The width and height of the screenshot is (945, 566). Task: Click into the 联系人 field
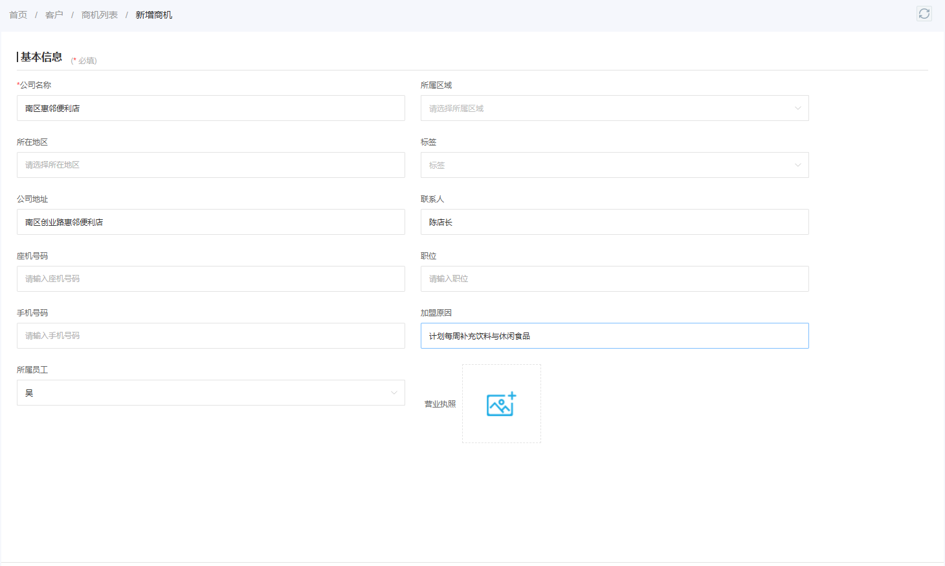[x=614, y=222]
